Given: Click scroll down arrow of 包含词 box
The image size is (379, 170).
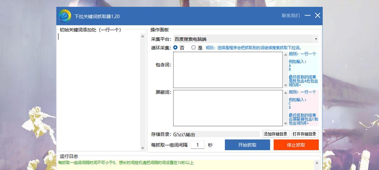Looking at the screenshot, I should pyautogui.click(x=285, y=85).
